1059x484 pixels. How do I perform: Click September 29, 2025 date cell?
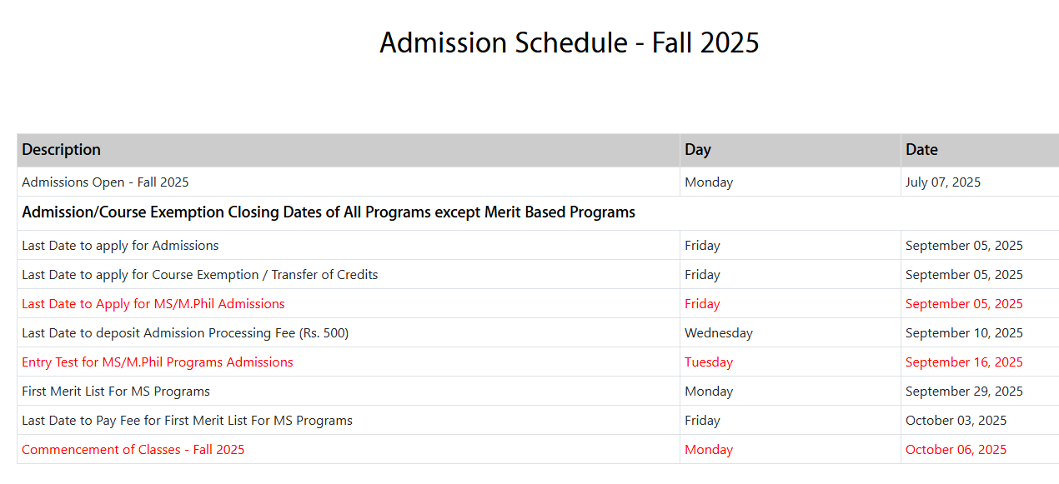[964, 392]
